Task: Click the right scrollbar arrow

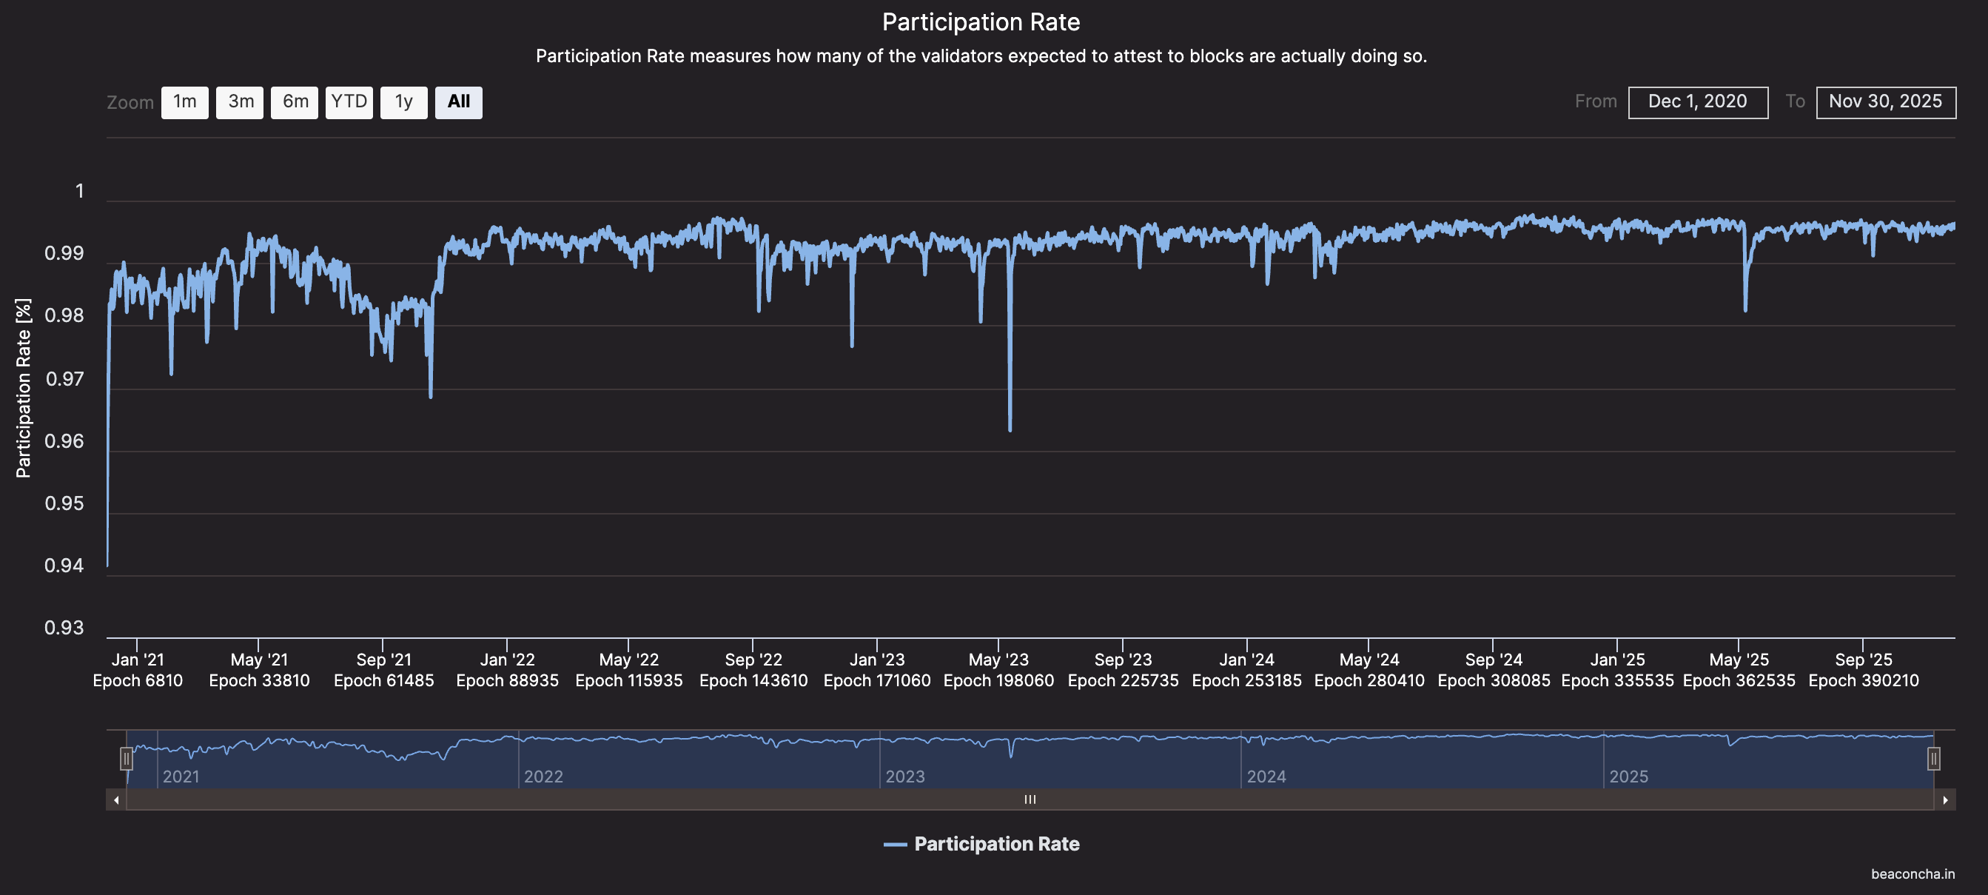Action: tap(1947, 800)
